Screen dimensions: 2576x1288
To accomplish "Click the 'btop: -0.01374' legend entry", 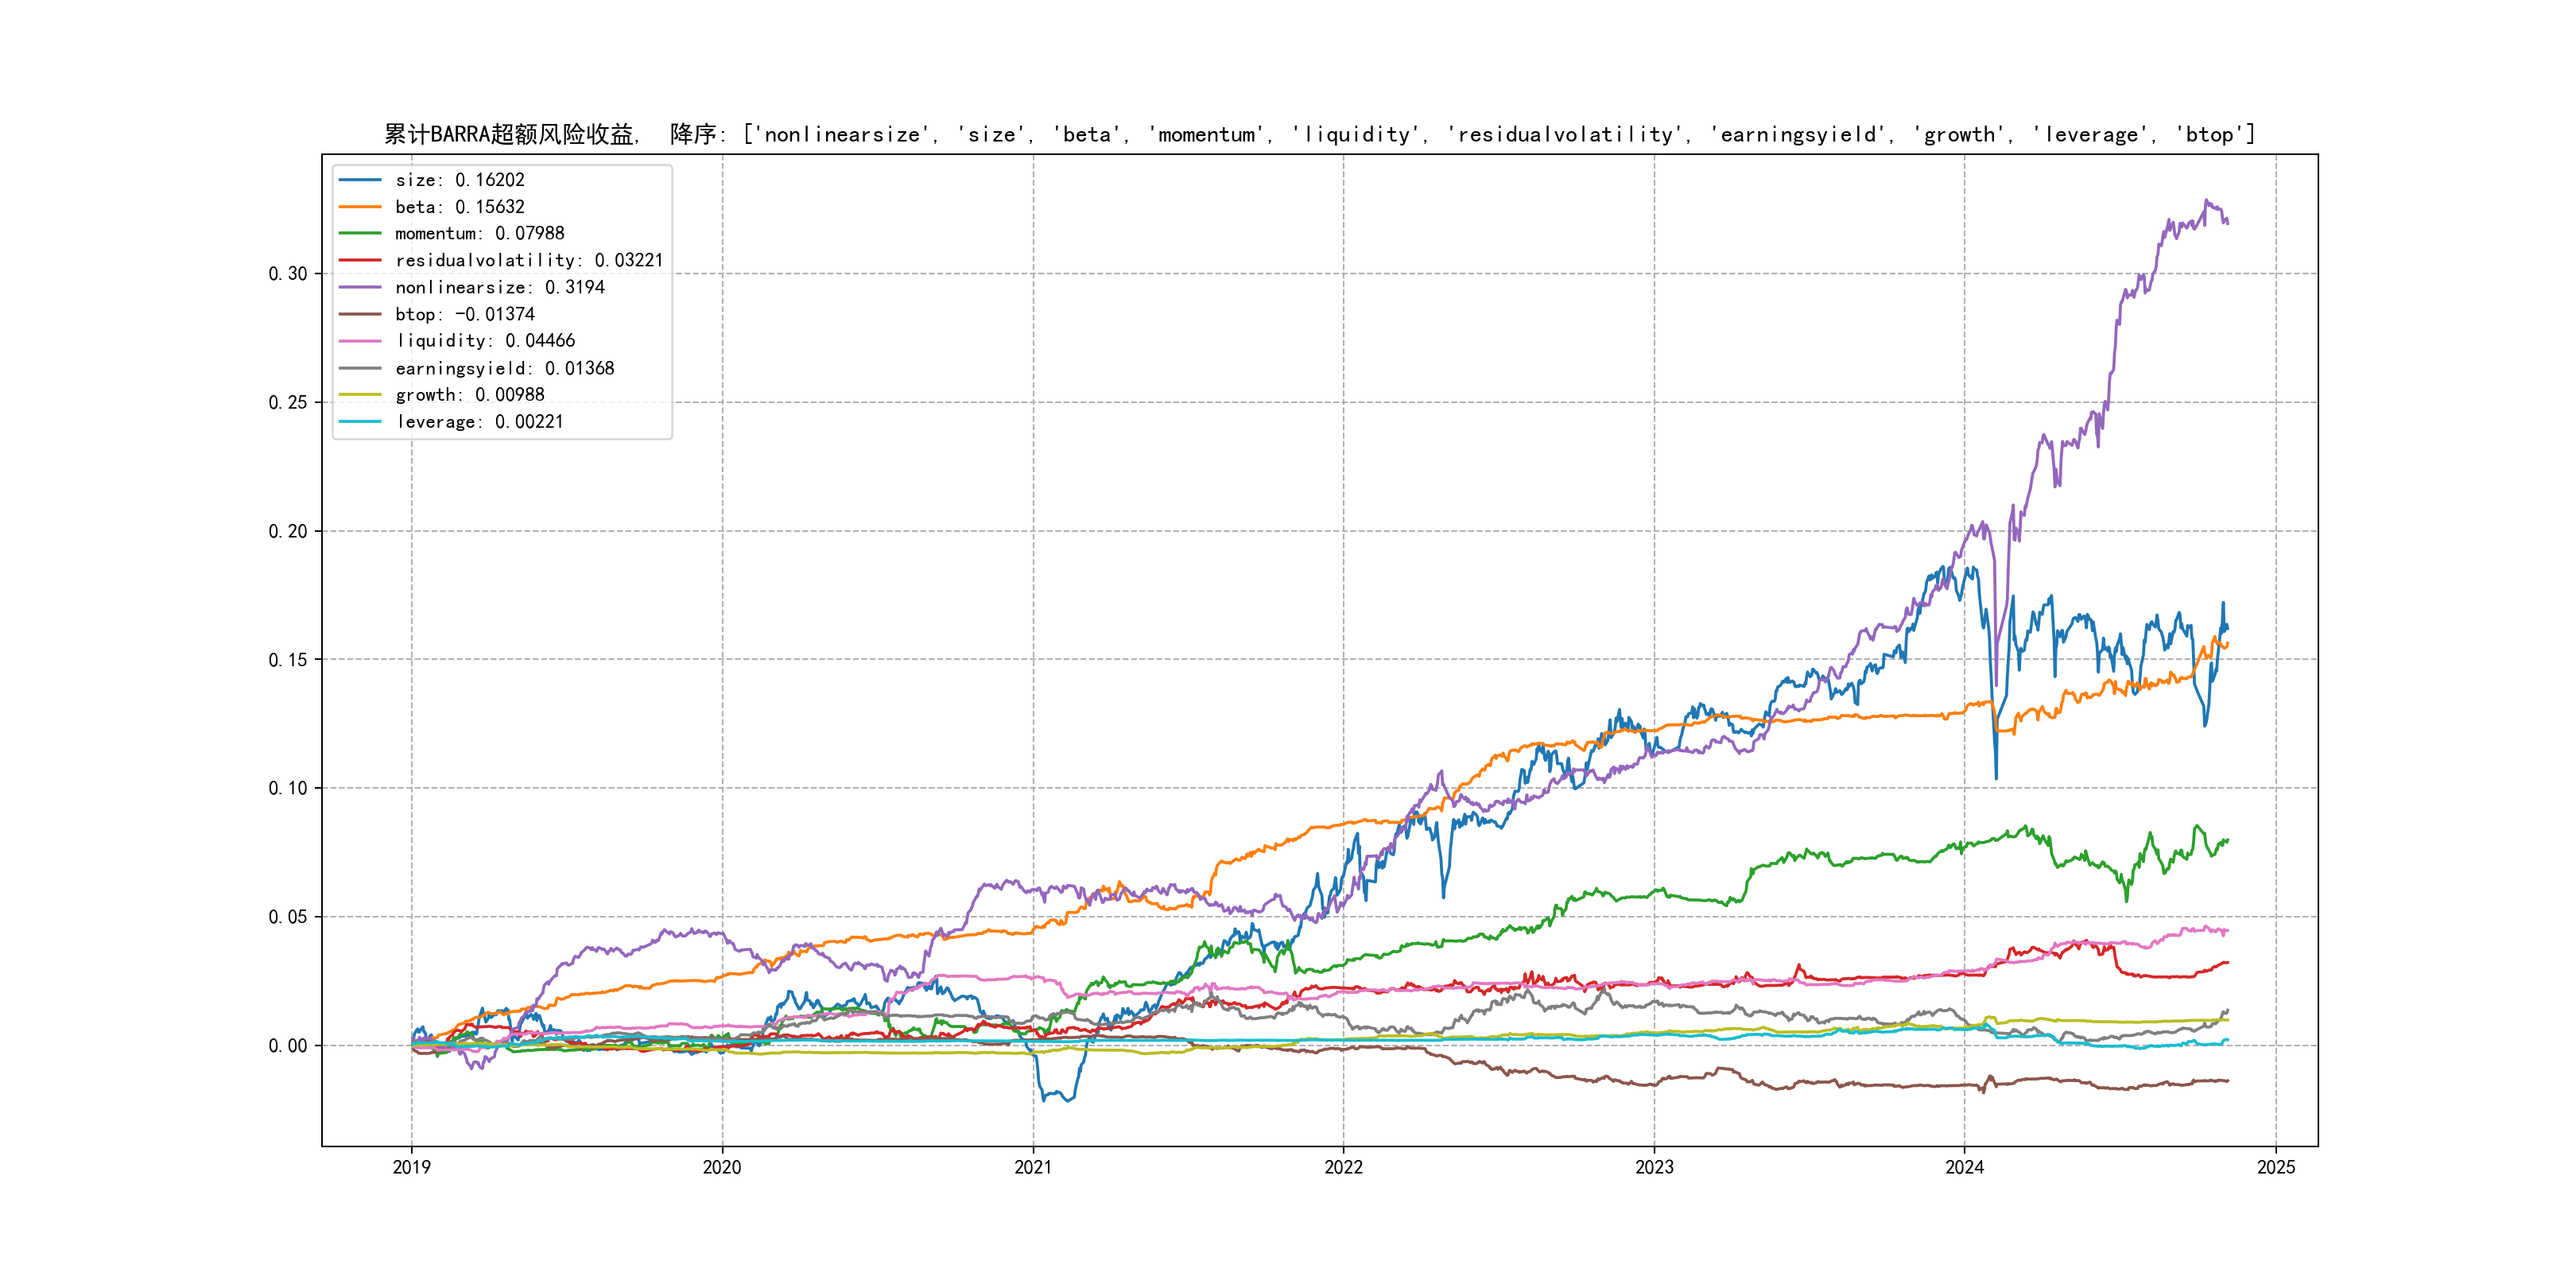I will point(464,314).
